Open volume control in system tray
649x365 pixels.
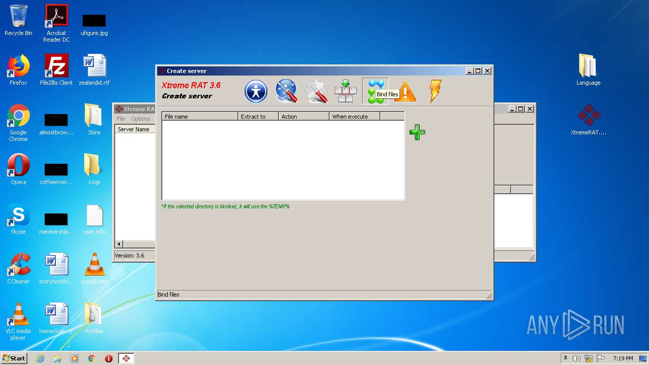(x=576, y=358)
